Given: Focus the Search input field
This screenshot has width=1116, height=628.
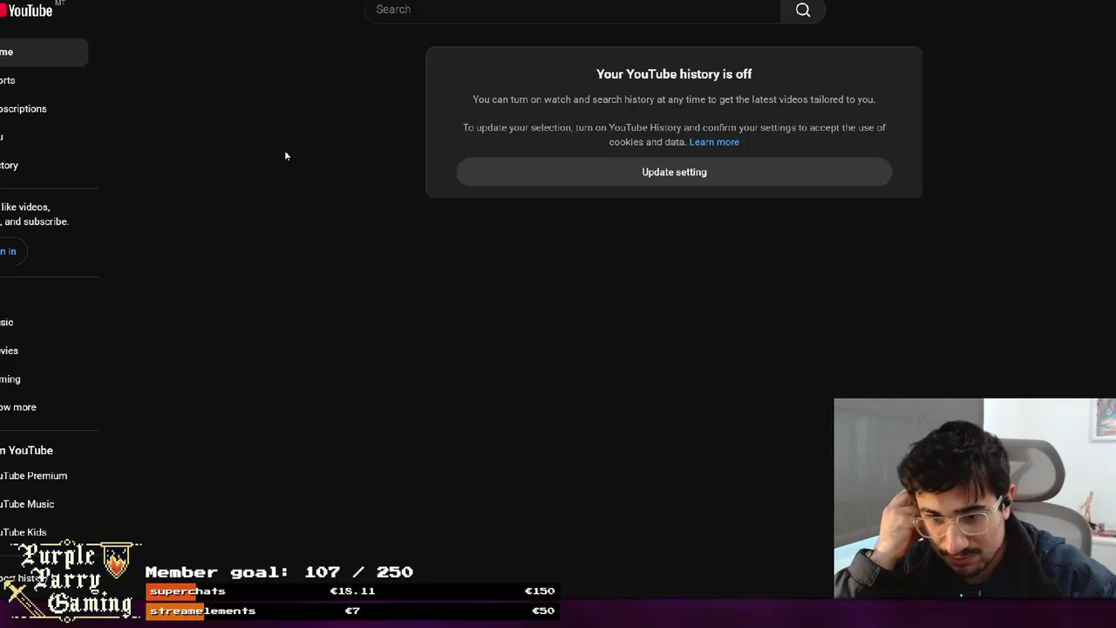Looking at the screenshot, I should tap(573, 10).
